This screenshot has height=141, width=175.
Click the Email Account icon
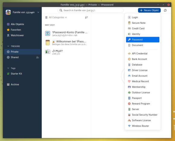(x=129, y=76)
